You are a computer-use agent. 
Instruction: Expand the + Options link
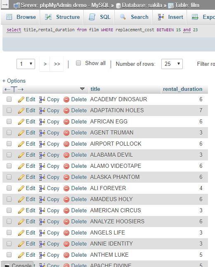point(14,81)
